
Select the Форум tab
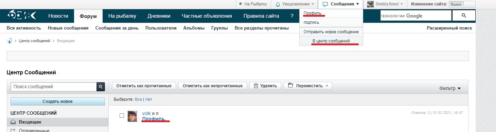pos(88,16)
